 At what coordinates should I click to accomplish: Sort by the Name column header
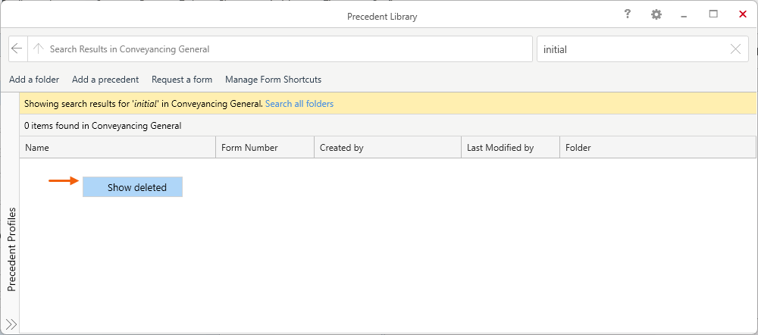117,148
